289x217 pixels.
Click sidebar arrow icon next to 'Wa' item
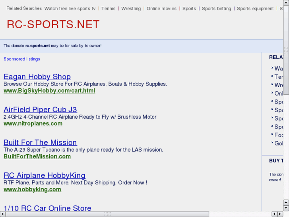272,68
